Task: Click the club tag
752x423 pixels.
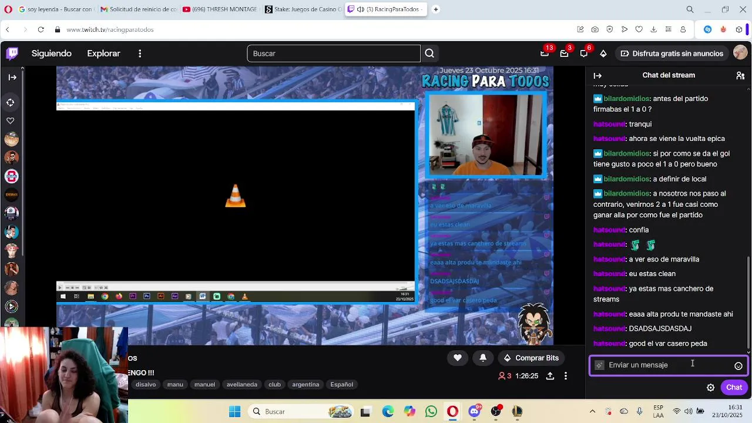Action: (x=274, y=384)
